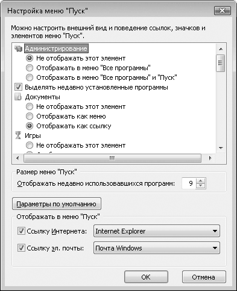Click the Документы folder icon
The width and height of the screenshot is (237, 291).
pos(18,97)
